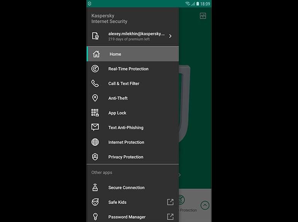Click the App Lock grid icon
This screenshot has height=222, width=298.
tap(95, 112)
